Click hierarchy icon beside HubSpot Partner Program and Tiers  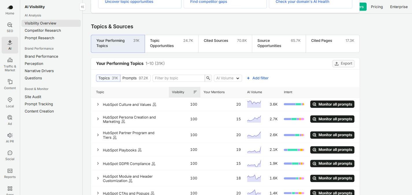point(114,138)
